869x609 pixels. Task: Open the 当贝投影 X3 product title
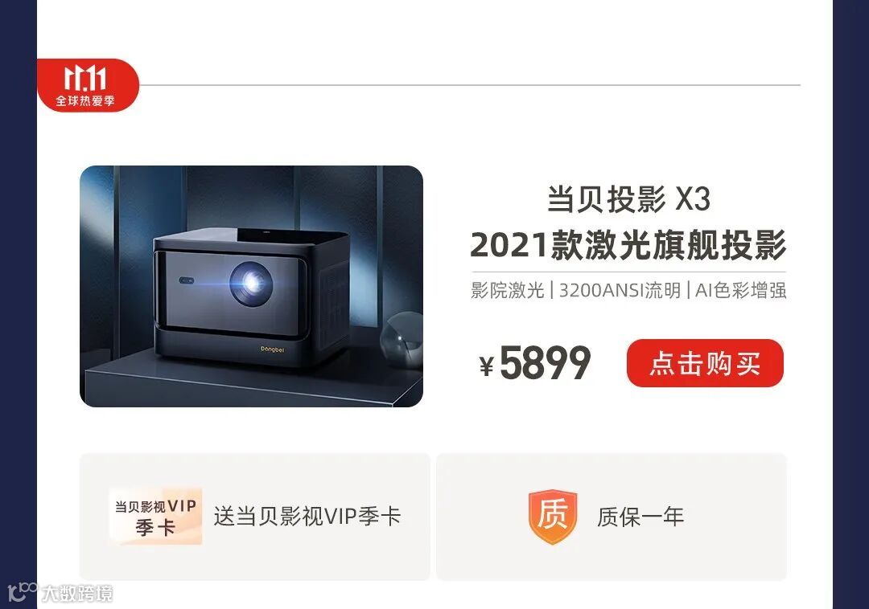pyautogui.click(x=628, y=198)
